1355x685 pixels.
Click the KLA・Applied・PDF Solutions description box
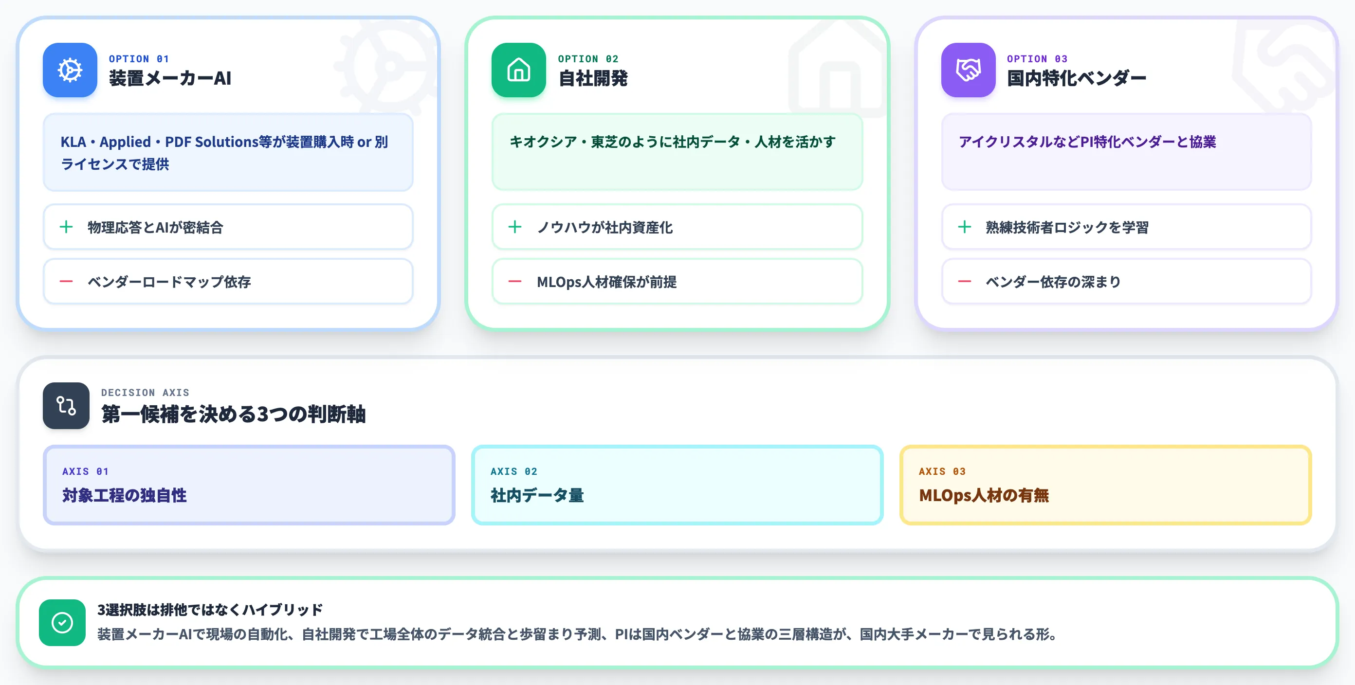pyautogui.click(x=228, y=152)
